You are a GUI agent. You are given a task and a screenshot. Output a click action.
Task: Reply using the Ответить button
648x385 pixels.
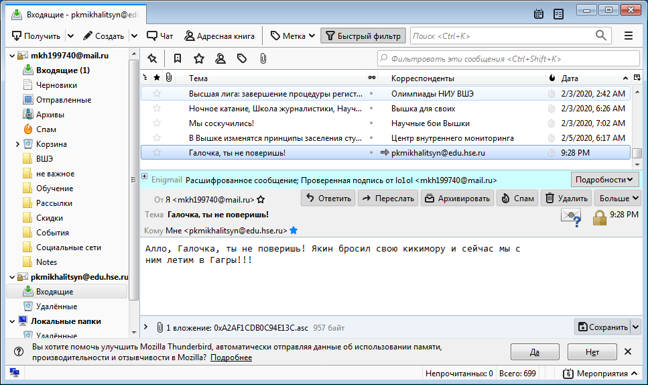328,199
